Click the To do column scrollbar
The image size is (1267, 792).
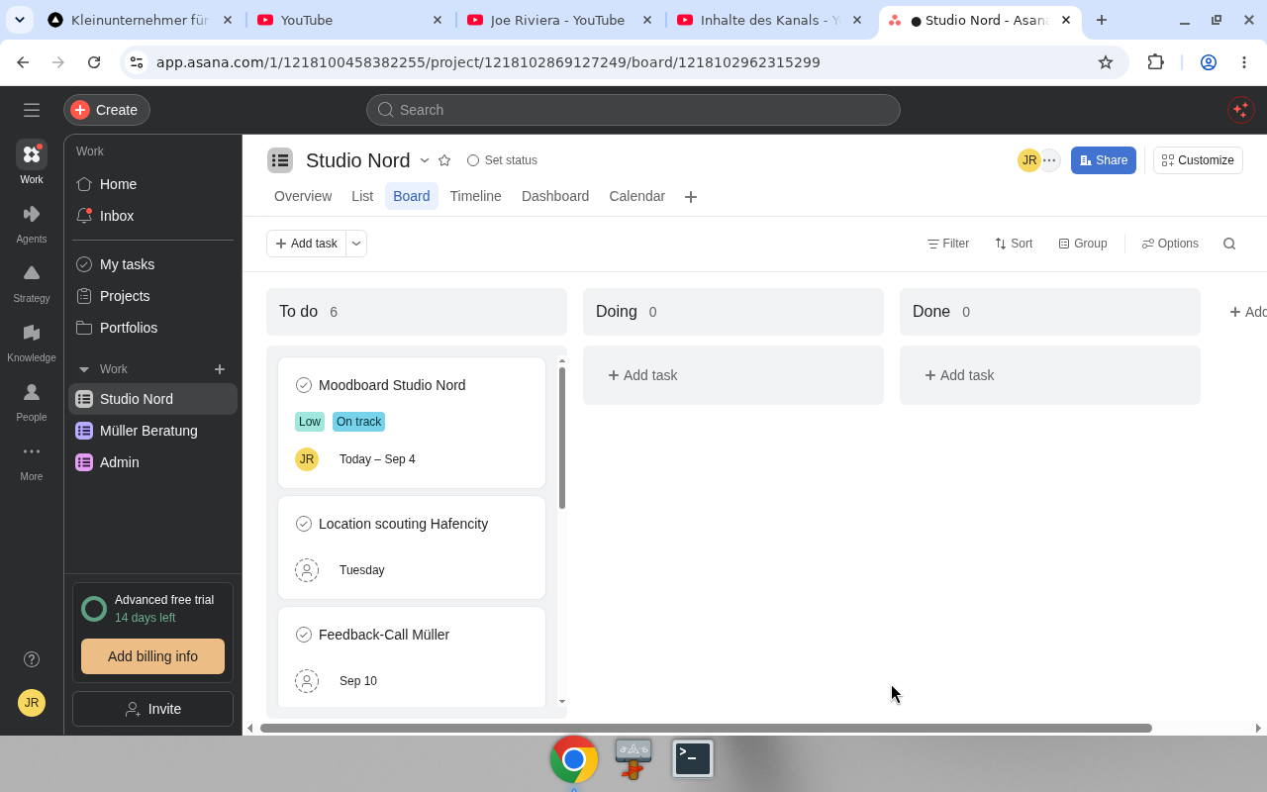(x=562, y=438)
